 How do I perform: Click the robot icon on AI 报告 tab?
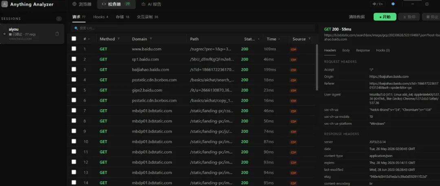coord(143,4)
